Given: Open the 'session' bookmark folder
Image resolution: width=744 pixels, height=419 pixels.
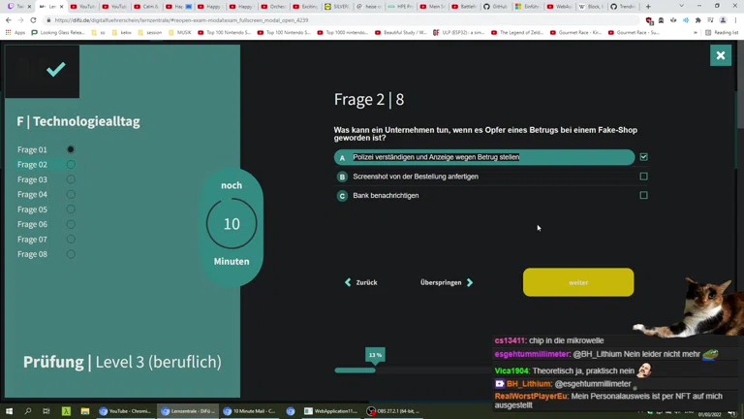Looking at the screenshot, I should coord(149,33).
